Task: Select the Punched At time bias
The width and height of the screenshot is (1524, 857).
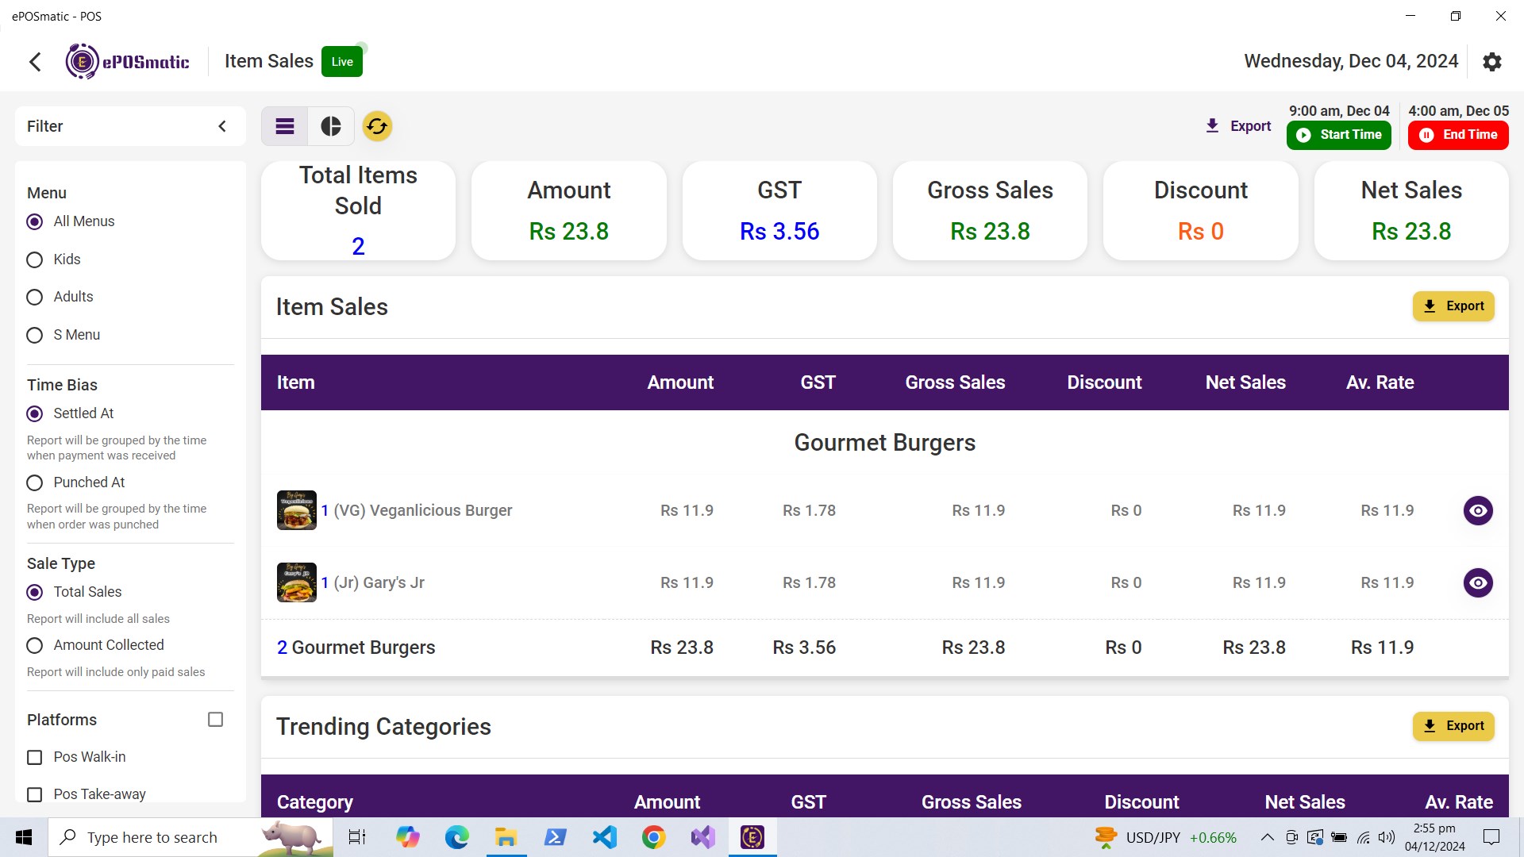Action: [x=35, y=482]
